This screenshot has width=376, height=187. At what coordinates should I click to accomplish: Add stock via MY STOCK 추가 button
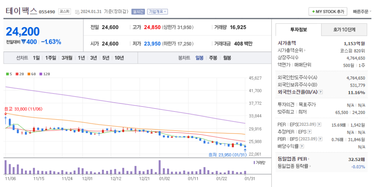(328, 12)
